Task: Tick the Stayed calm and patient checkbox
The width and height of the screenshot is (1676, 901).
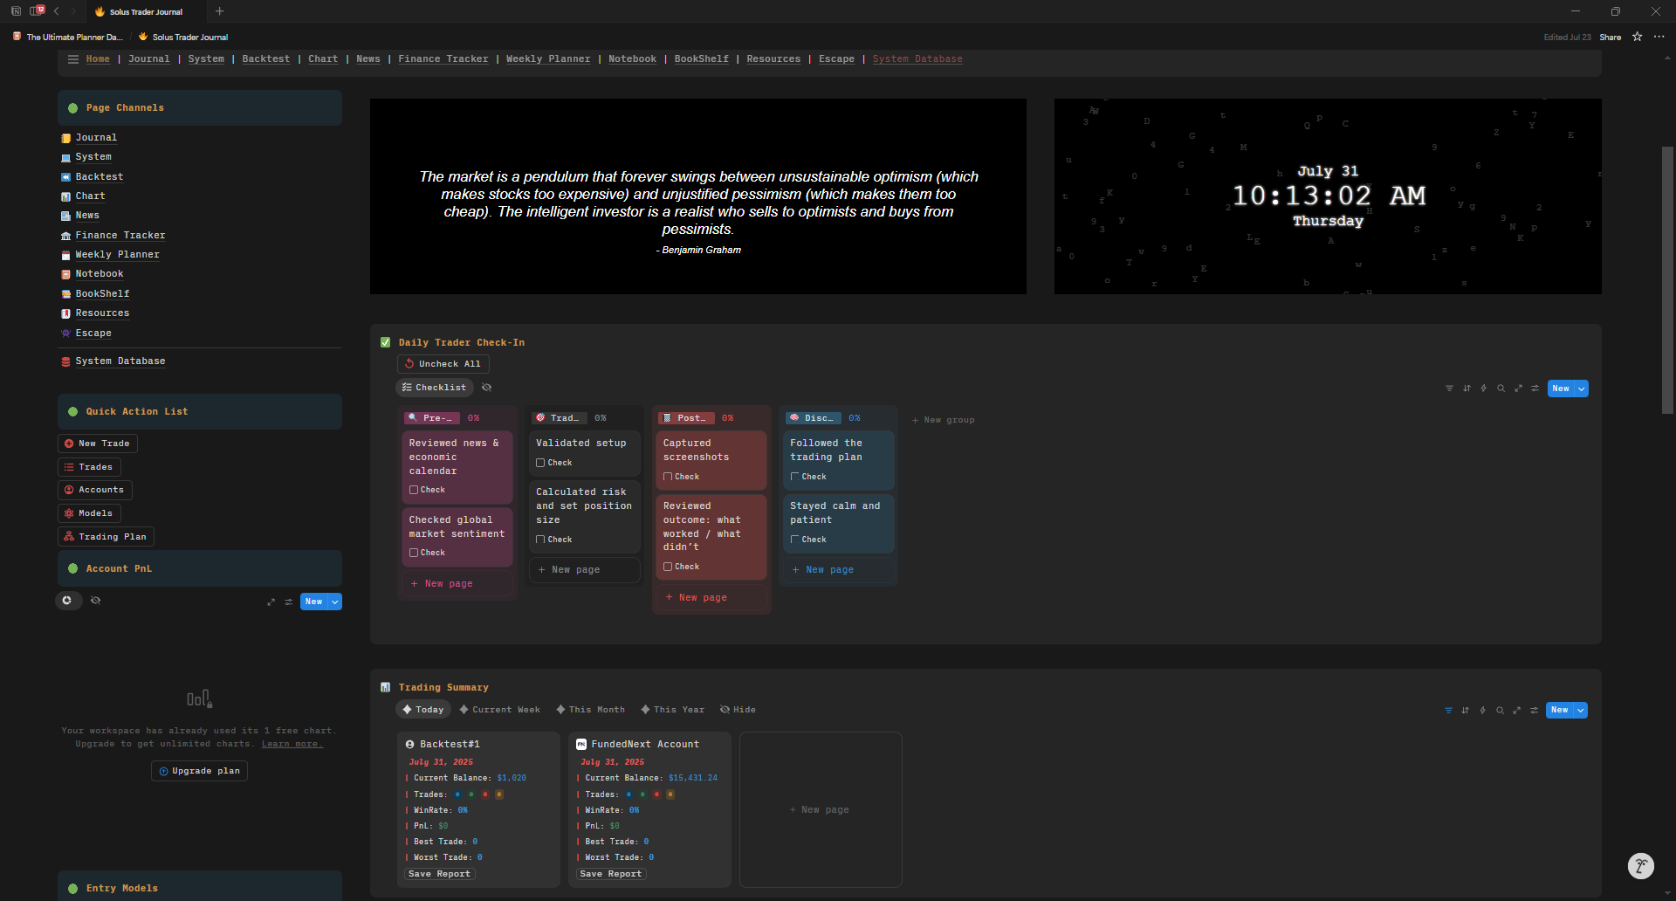Action: tap(794, 540)
